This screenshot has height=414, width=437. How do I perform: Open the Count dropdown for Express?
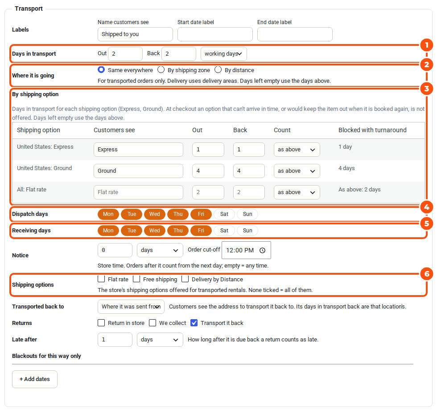[297, 150]
